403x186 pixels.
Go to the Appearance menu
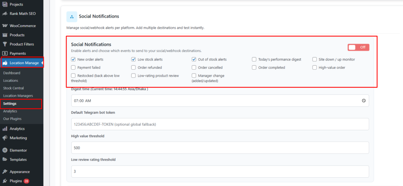point(20,172)
